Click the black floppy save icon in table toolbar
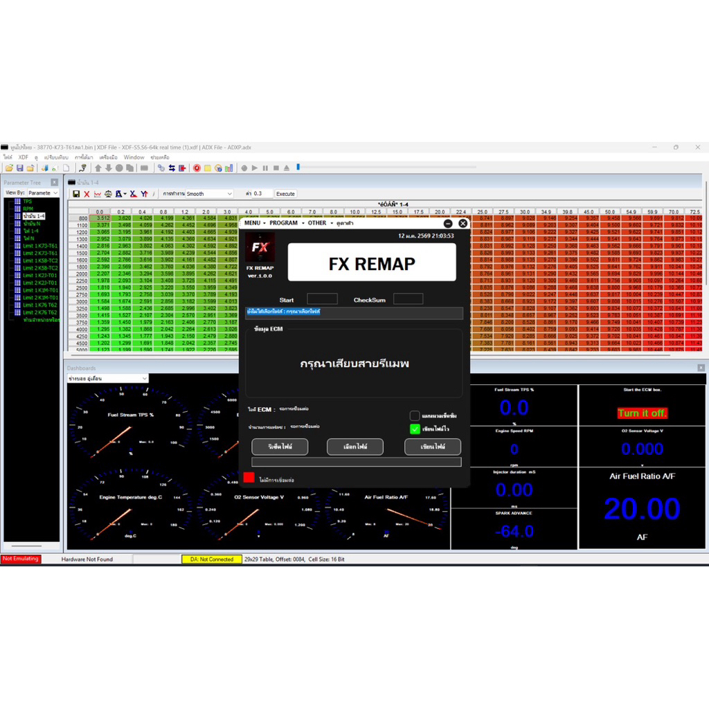709x709 pixels. tap(76, 194)
